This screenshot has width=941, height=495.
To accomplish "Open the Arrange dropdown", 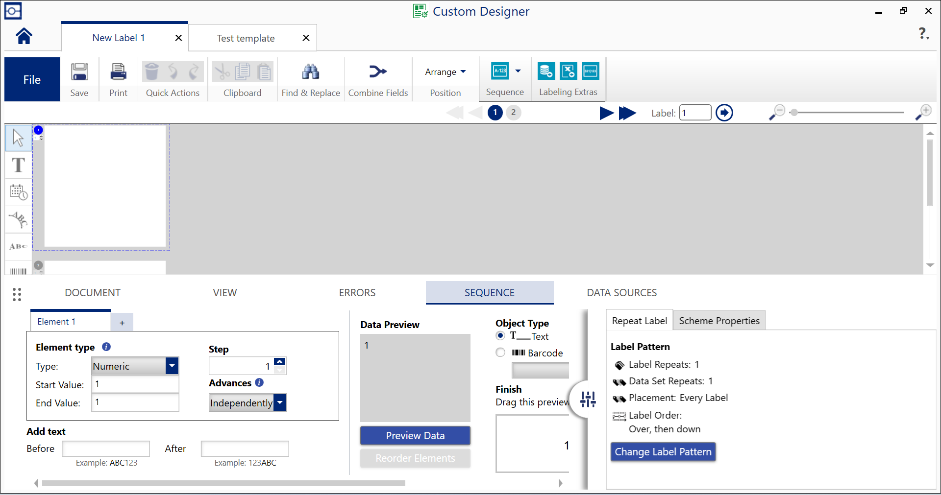I will [446, 72].
